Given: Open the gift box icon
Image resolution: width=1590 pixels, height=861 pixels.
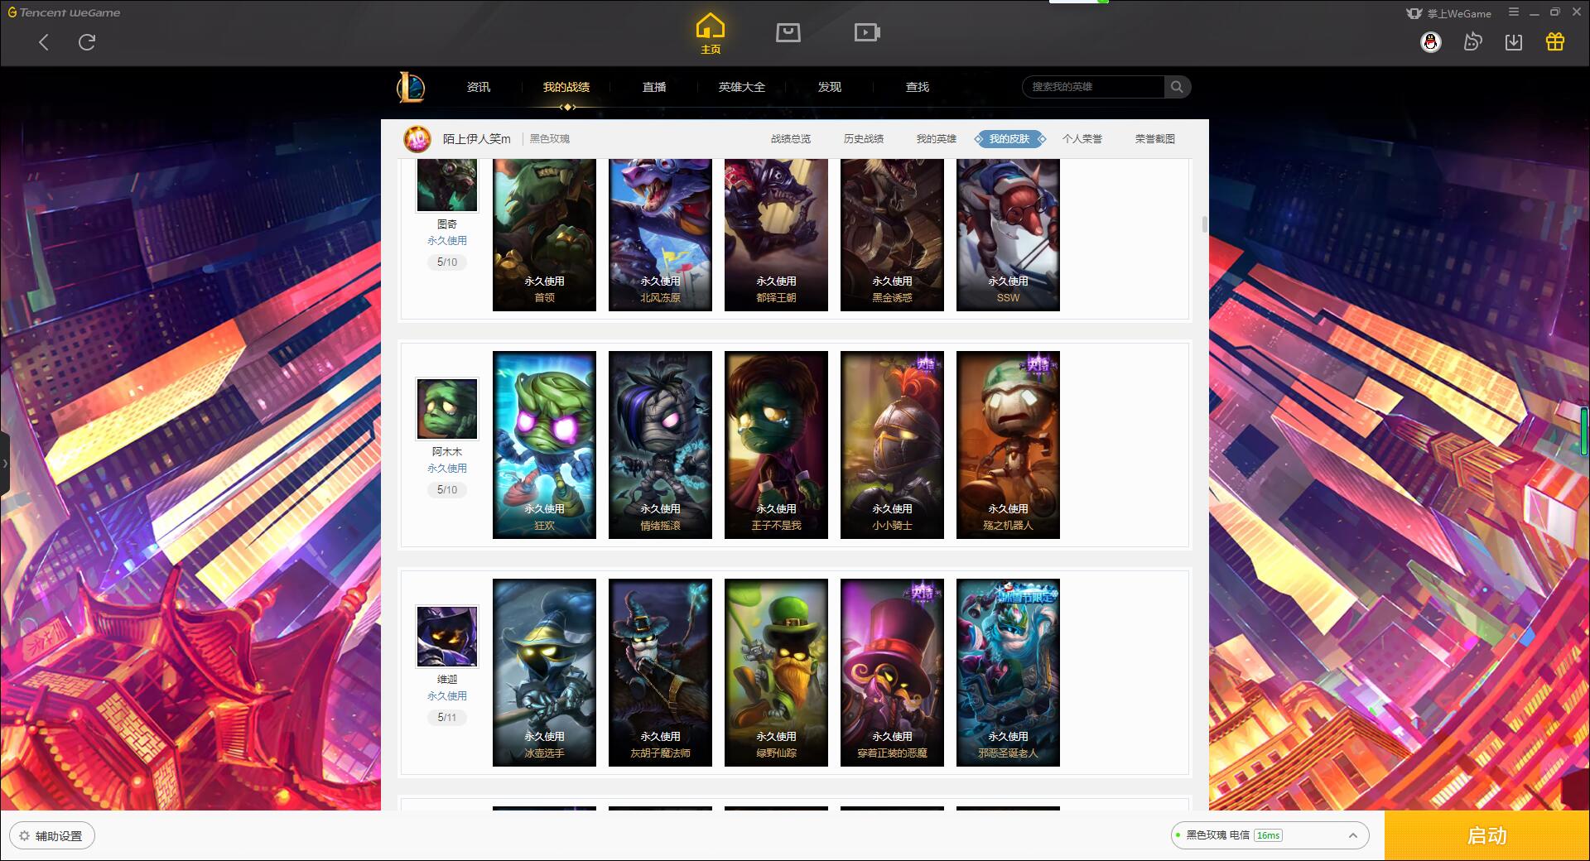Looking at the screenshot, I should (1555, 42).
